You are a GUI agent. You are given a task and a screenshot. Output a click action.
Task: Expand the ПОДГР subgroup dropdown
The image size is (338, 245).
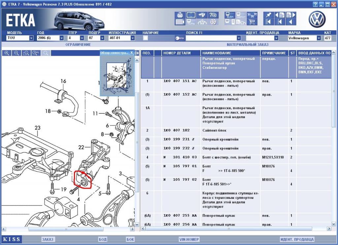pos(102,38)
